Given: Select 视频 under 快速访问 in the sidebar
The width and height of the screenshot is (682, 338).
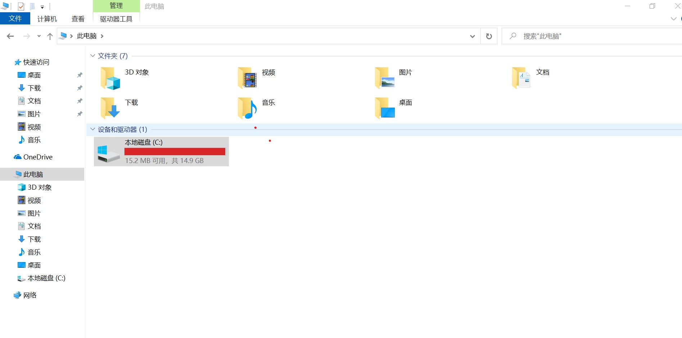Looking at the screenshot, I should click(30, 127).
